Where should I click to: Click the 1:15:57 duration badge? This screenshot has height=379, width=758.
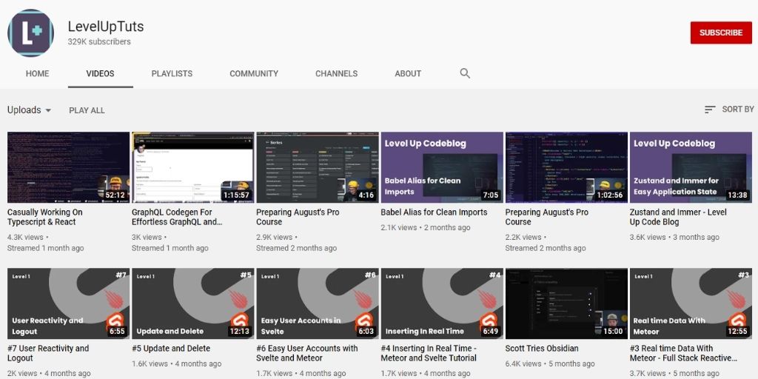(x=236, y=195)
